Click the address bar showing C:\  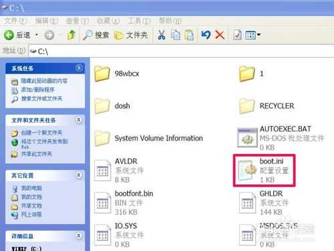click(182, 52)
